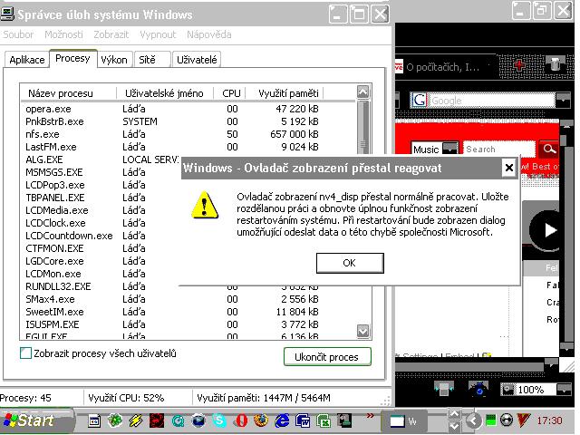Open Windows Media Player from quick launch
Image resolution: width=580 pixels, height=435 pixels.
pyautogui.click(x=198, y=420)
